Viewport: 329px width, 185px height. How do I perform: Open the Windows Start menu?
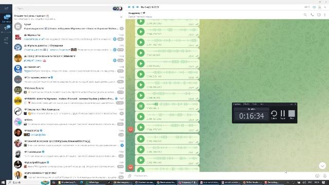3,182
